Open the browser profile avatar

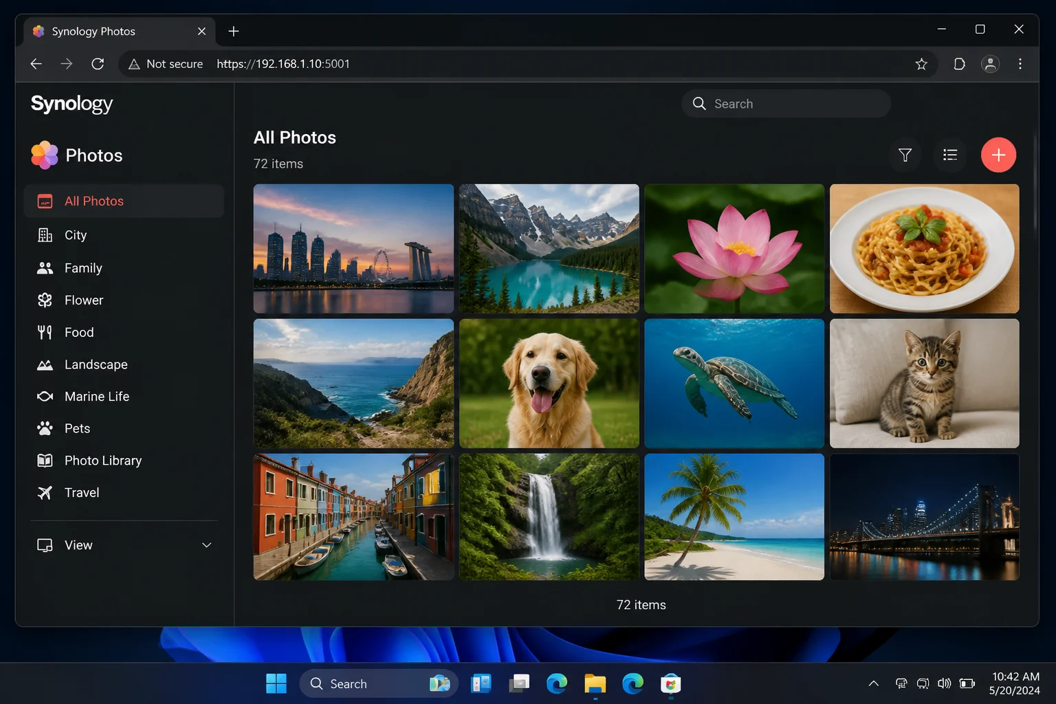point(990,64)
